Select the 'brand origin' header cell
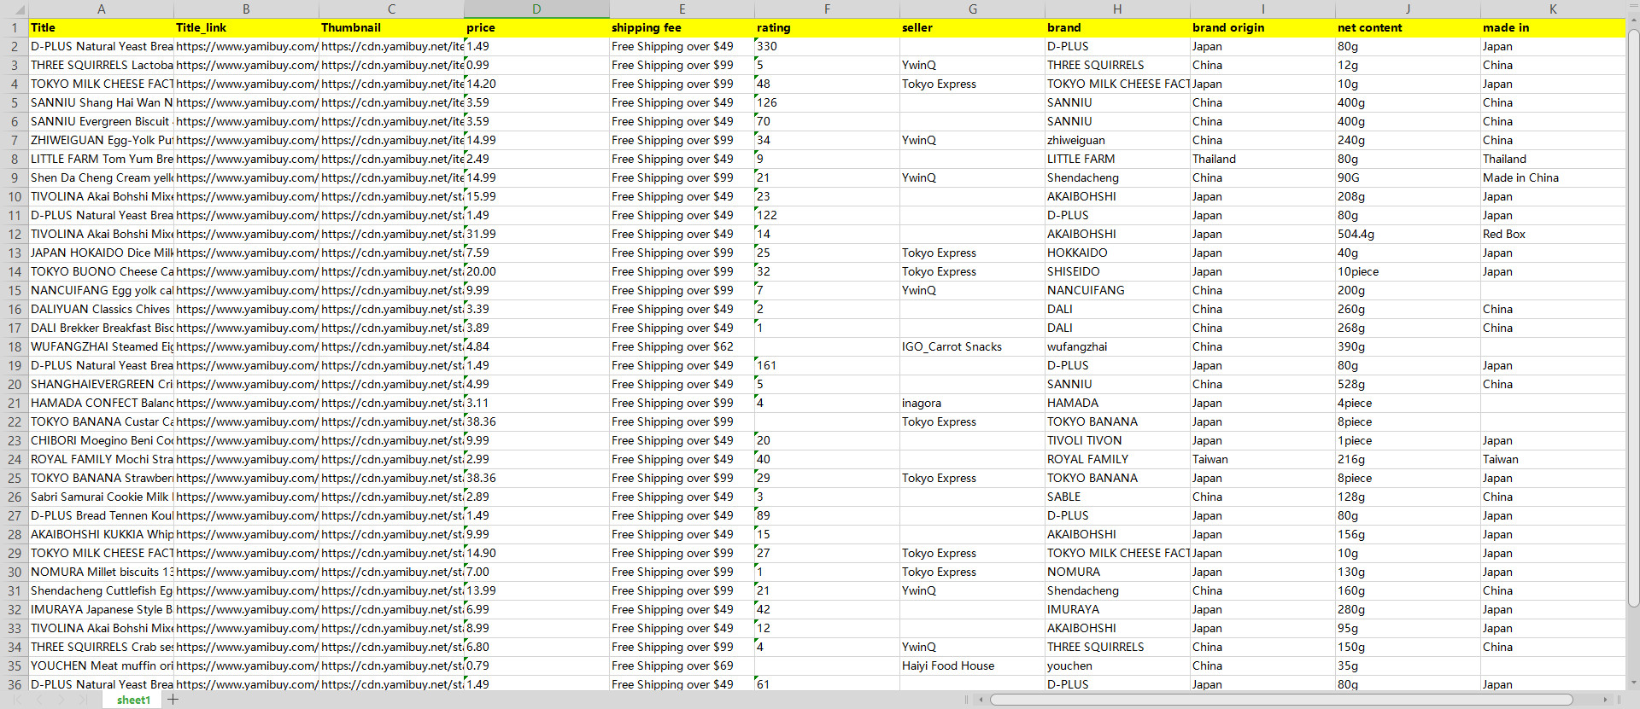Screen dimensions: 1640x709 pos(1262,27)
